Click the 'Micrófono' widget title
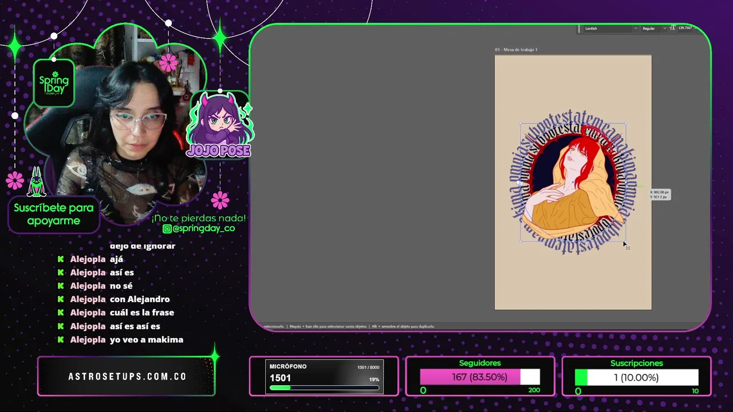 pyautogui.click(x=288, y=367)
